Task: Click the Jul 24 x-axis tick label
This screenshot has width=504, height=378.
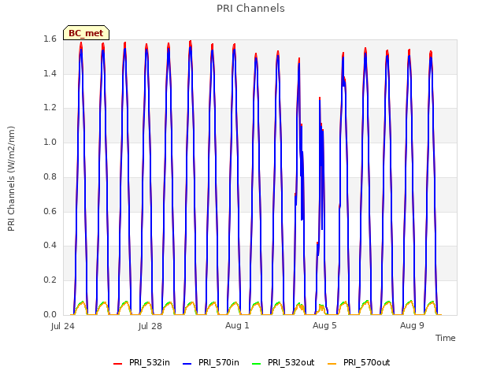Action: tap(63, 326)
